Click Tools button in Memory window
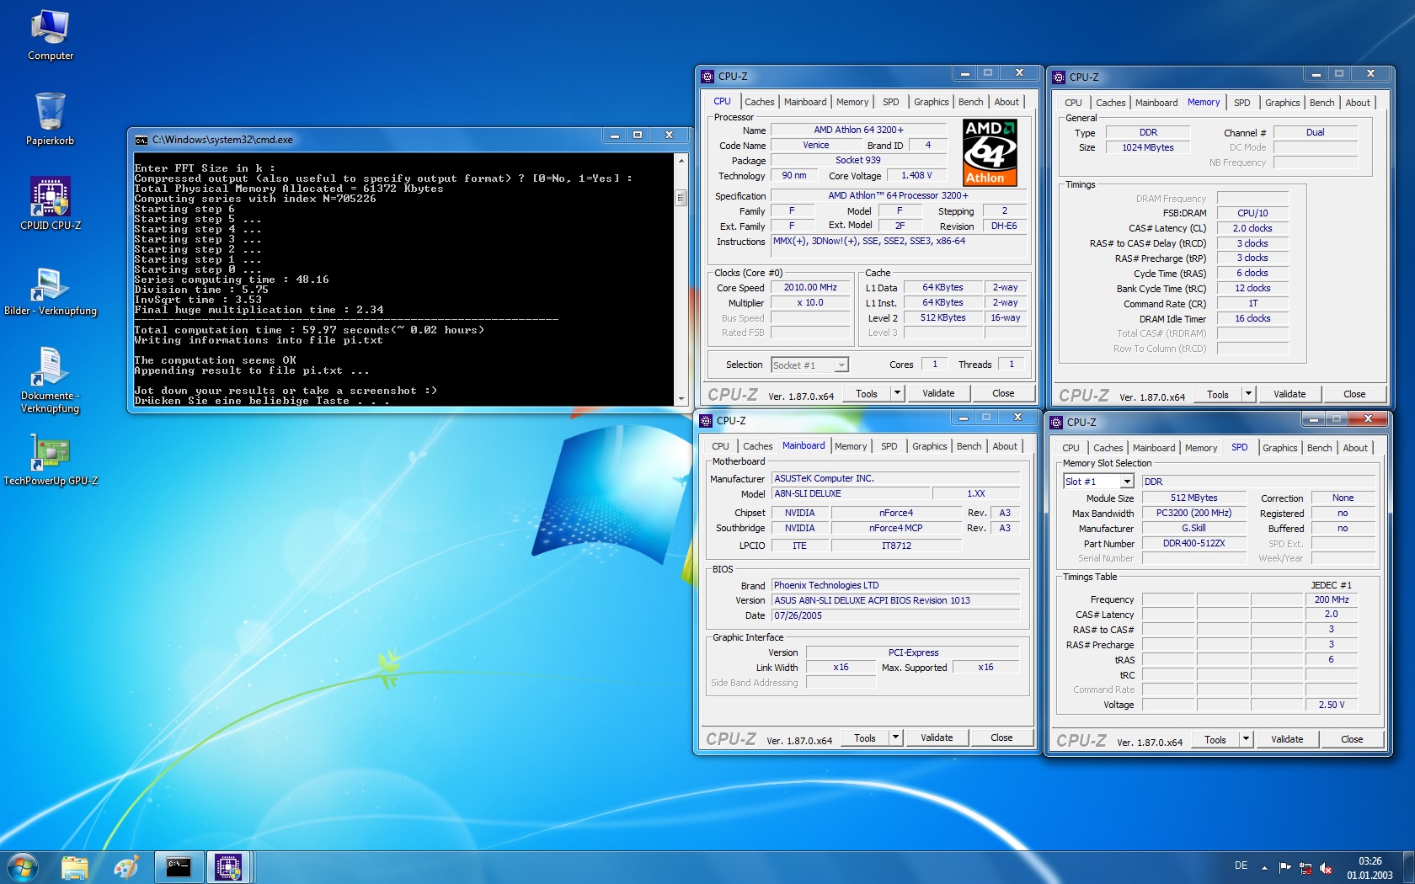 pyautogui.click(x=1217, y=394)
